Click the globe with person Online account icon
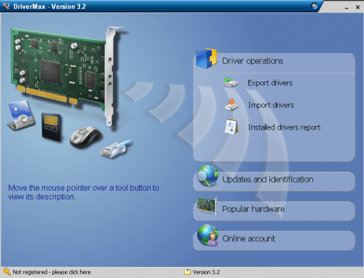Screen dimensions: 364x278 pyautogui.click(x=207, y=236)
